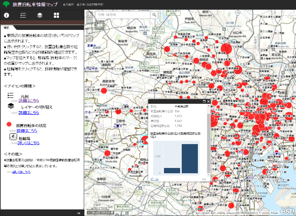Click the ズーム link in popup
Viewport: 296px width, 216px height.
pos(154,178)
